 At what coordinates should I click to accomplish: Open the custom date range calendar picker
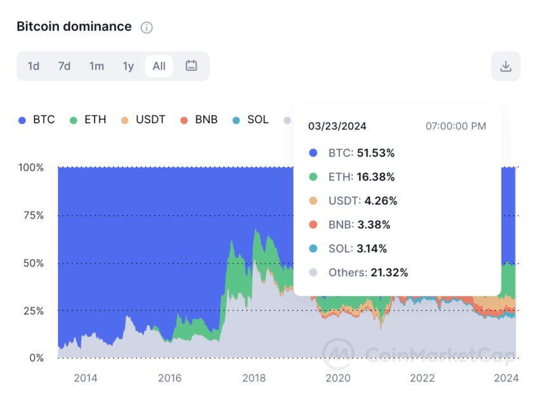[192, 66]
